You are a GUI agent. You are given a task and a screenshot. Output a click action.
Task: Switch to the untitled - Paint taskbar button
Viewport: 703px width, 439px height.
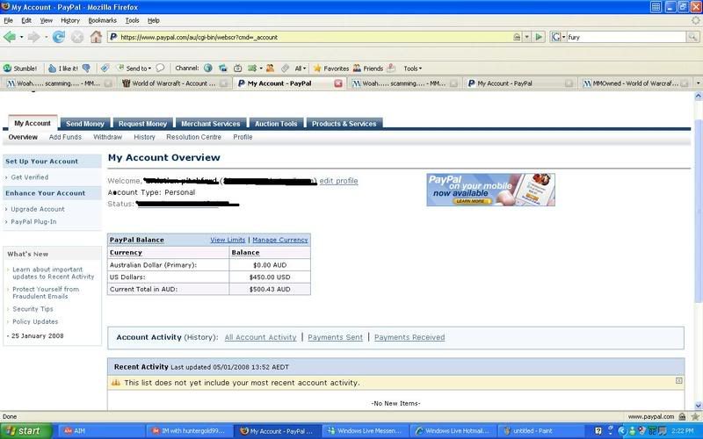pos(540,431)
